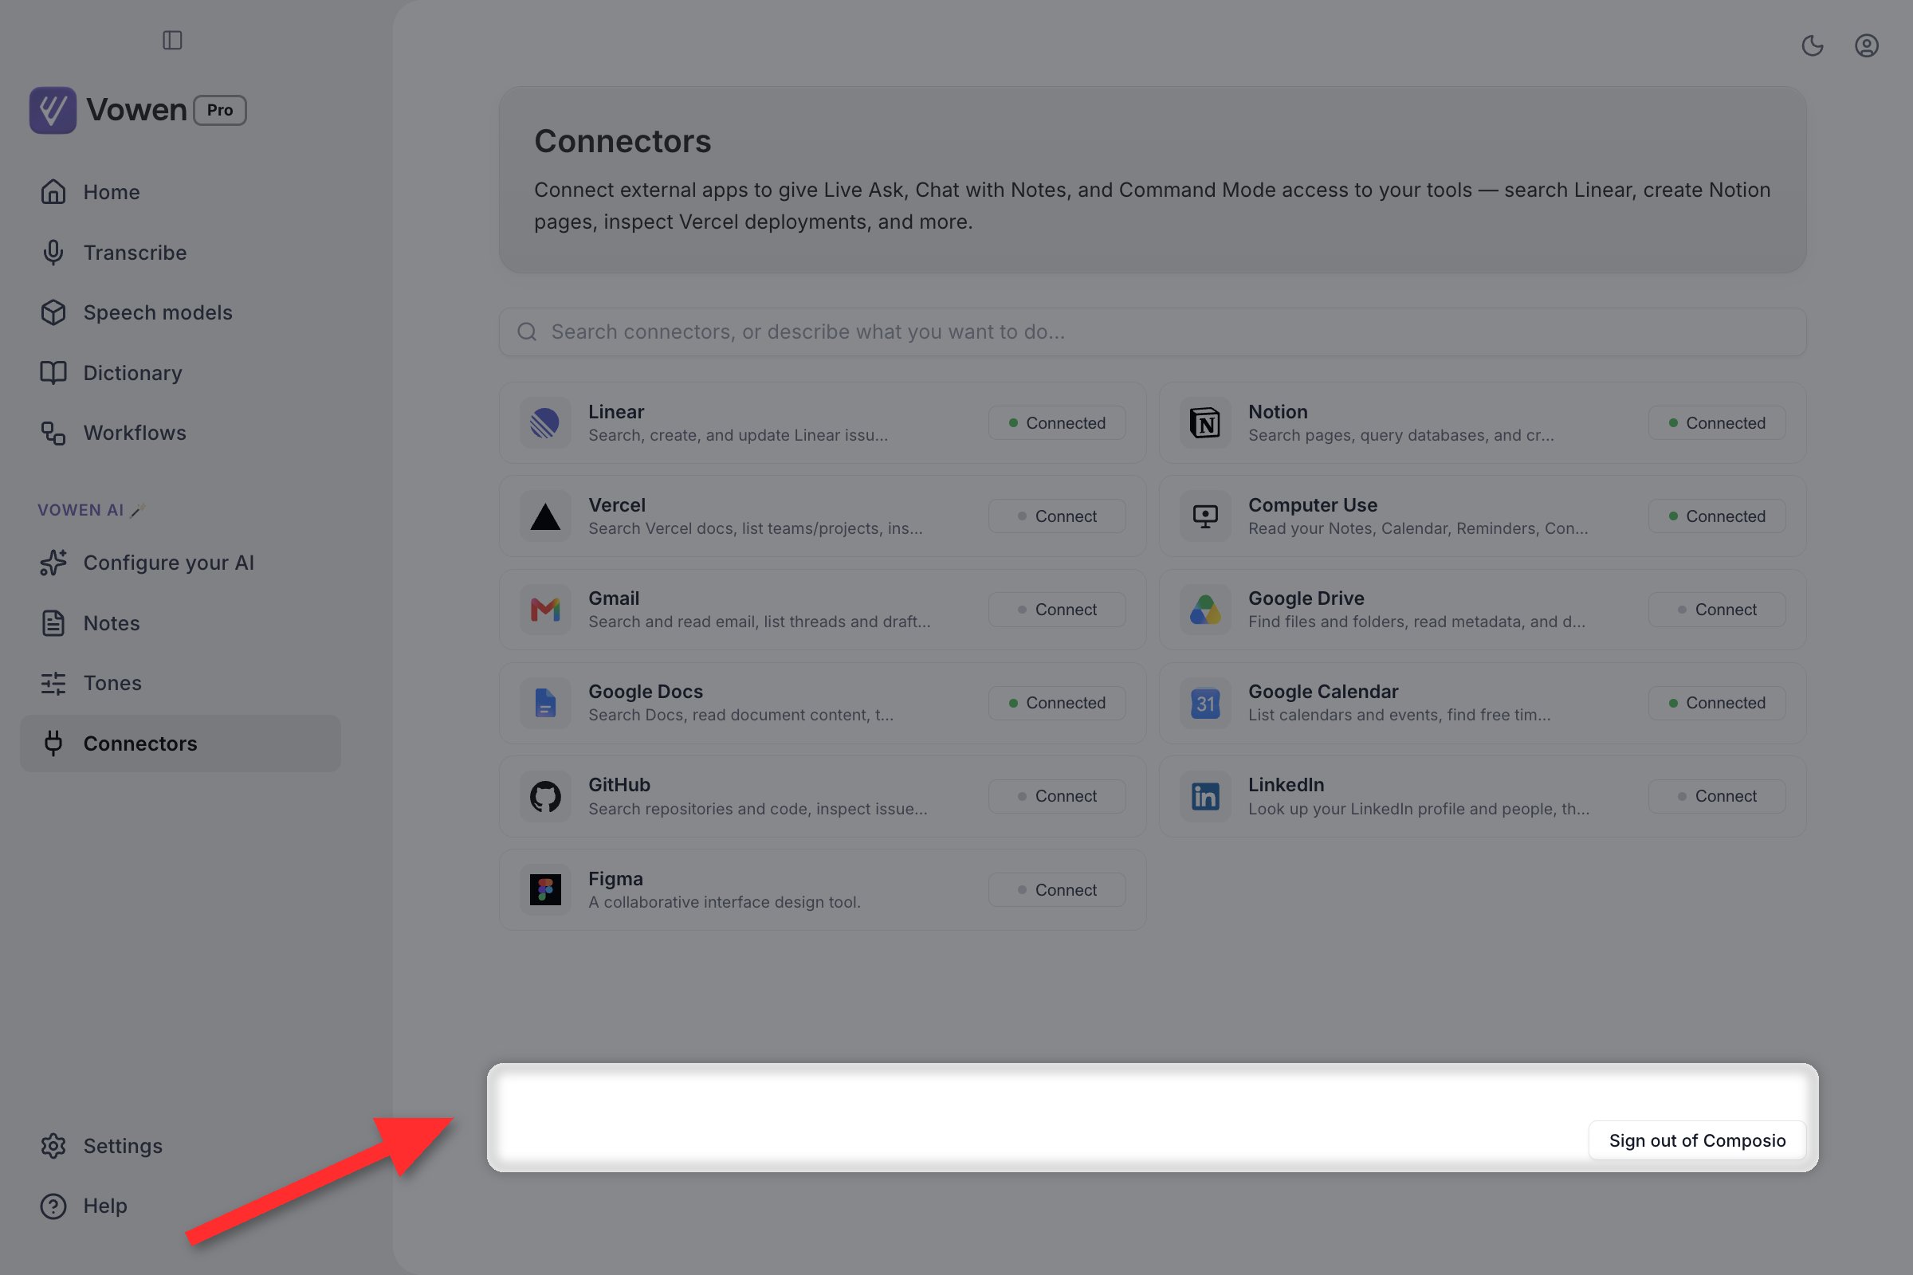Connect the LinkedIn connector
This screenshot has height=1275, width=1913.
coord(1716,796)
